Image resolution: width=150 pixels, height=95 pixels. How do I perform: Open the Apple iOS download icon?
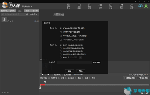[140, 6]
